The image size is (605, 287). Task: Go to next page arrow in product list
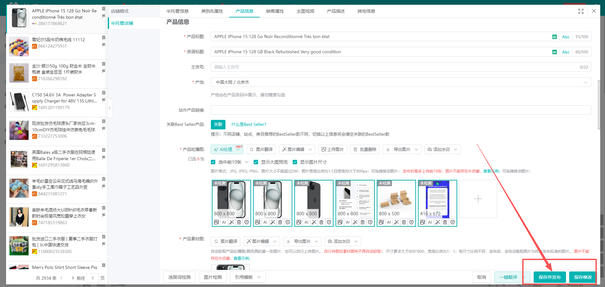(73, 278)
